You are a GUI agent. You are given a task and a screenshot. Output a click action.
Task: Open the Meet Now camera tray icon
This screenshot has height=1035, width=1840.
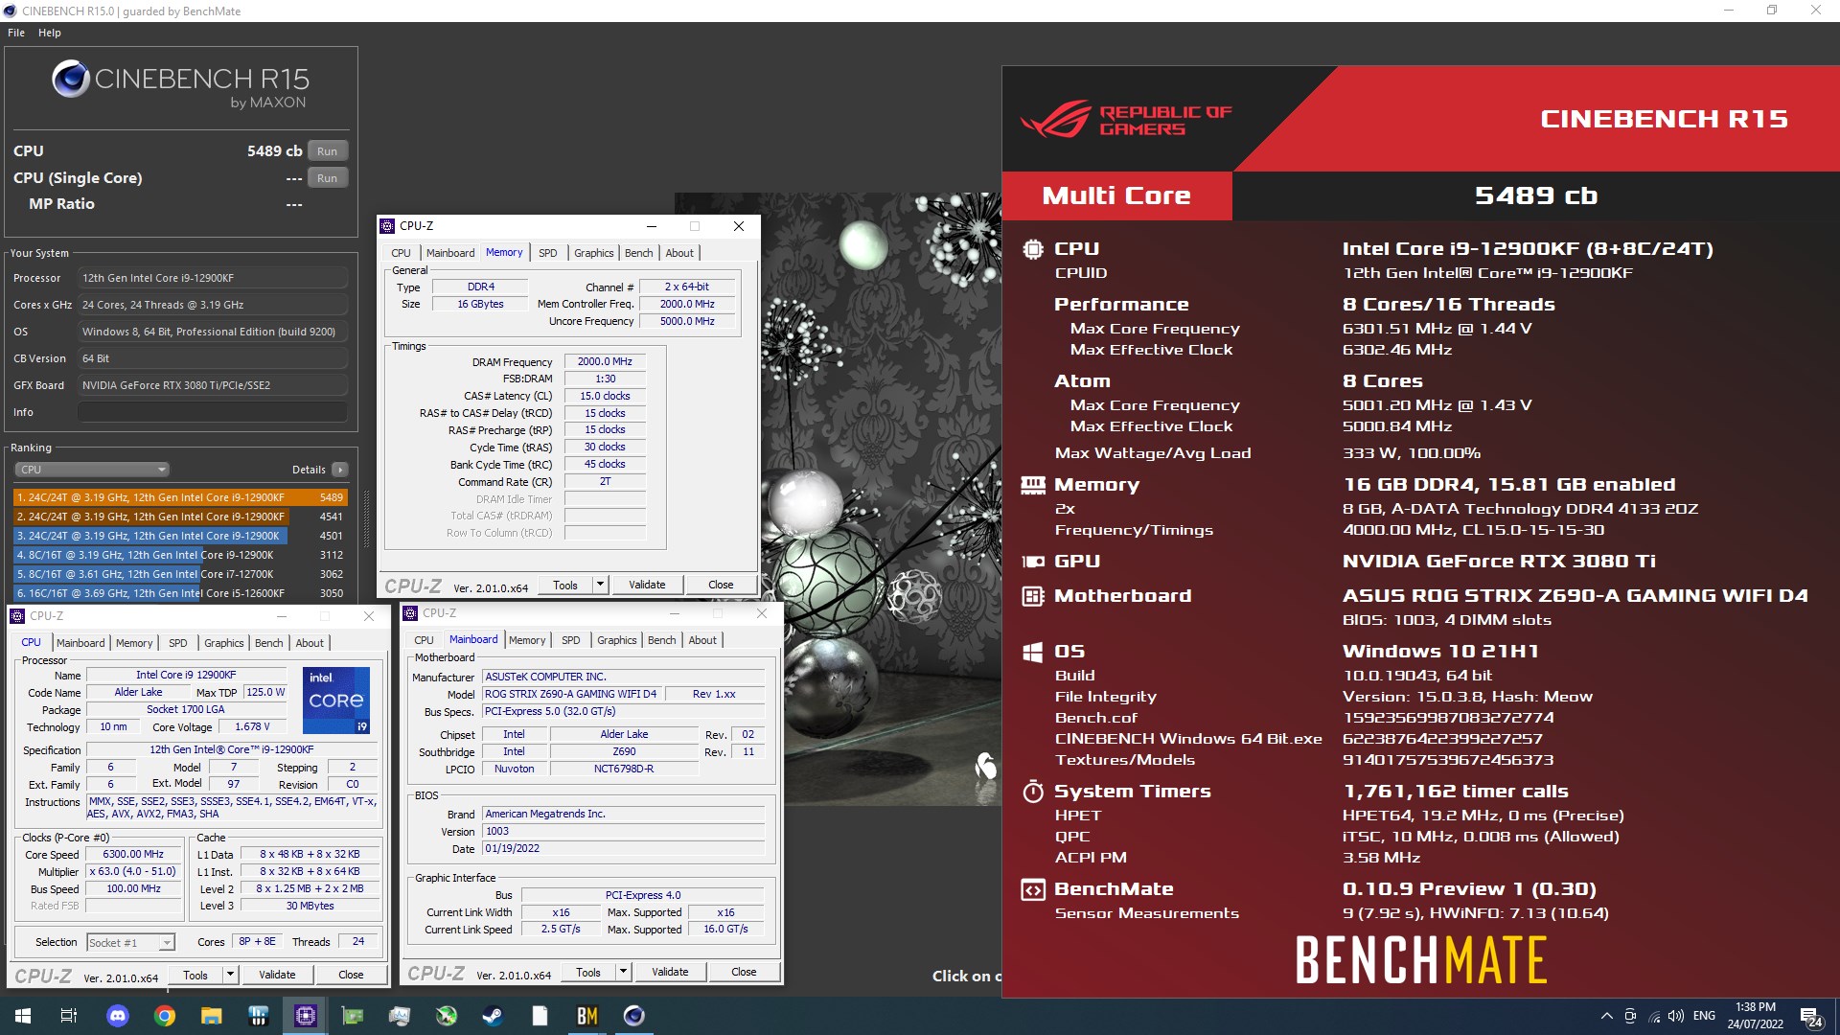[1630, 1016]
